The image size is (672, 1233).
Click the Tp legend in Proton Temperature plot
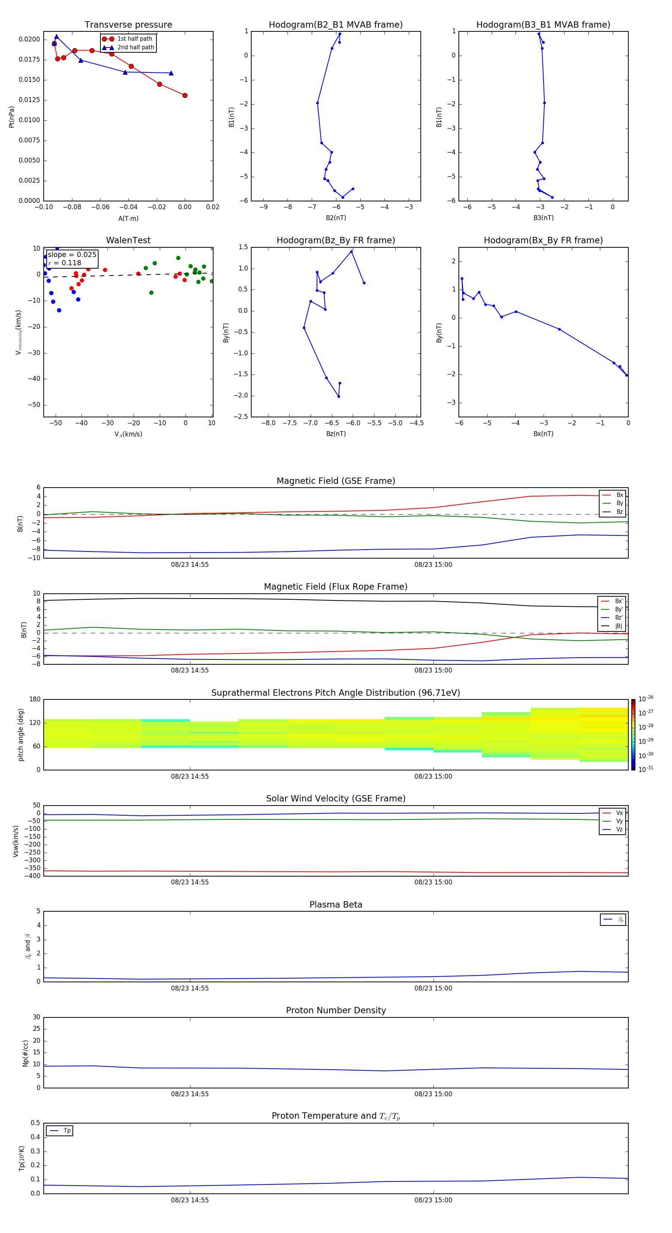(x=60, y=1131)
